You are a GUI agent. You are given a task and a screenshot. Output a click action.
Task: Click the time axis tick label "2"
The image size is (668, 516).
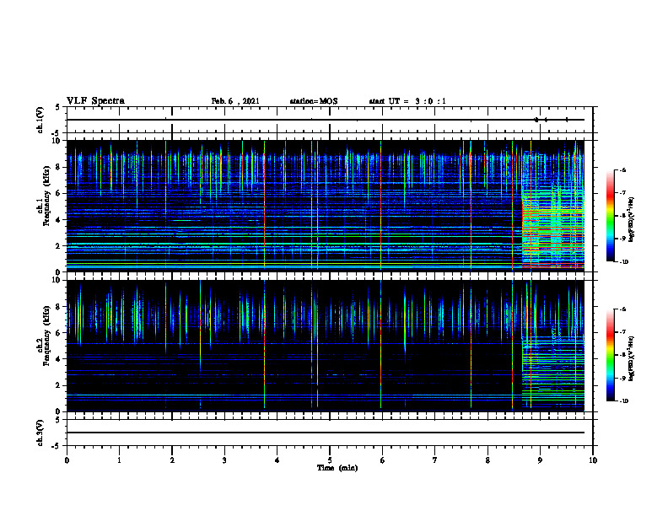coord(172,460)
